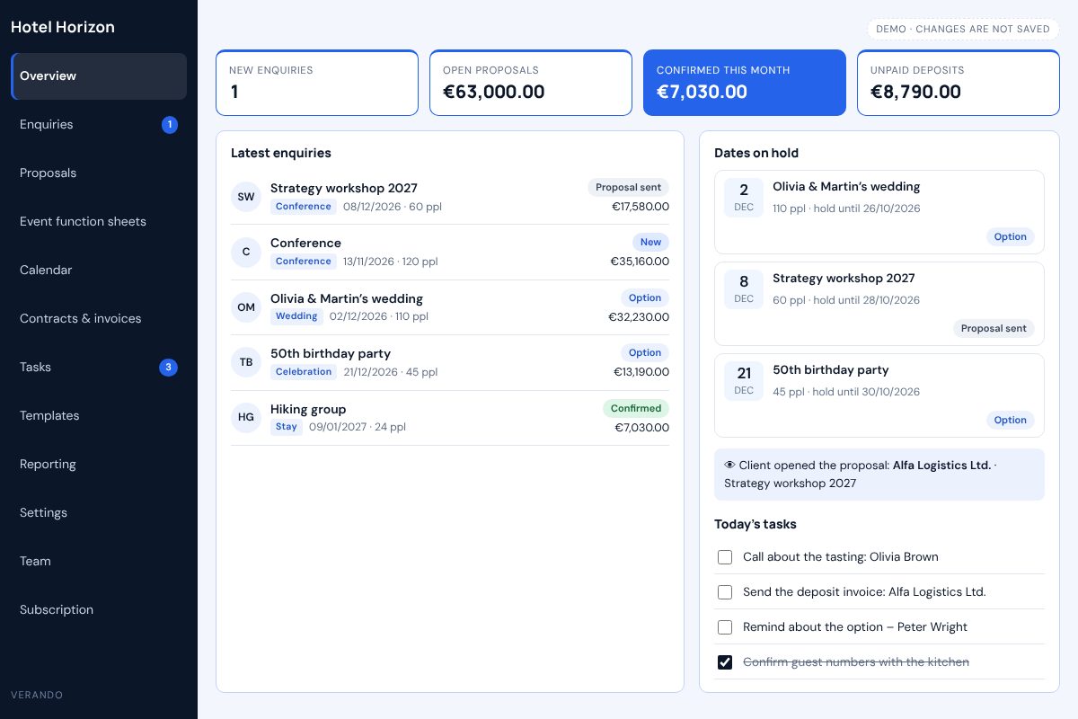Open Proposals from the sidebar
The height and width of the screenshot is (719, 1078).
coord(99,173)
